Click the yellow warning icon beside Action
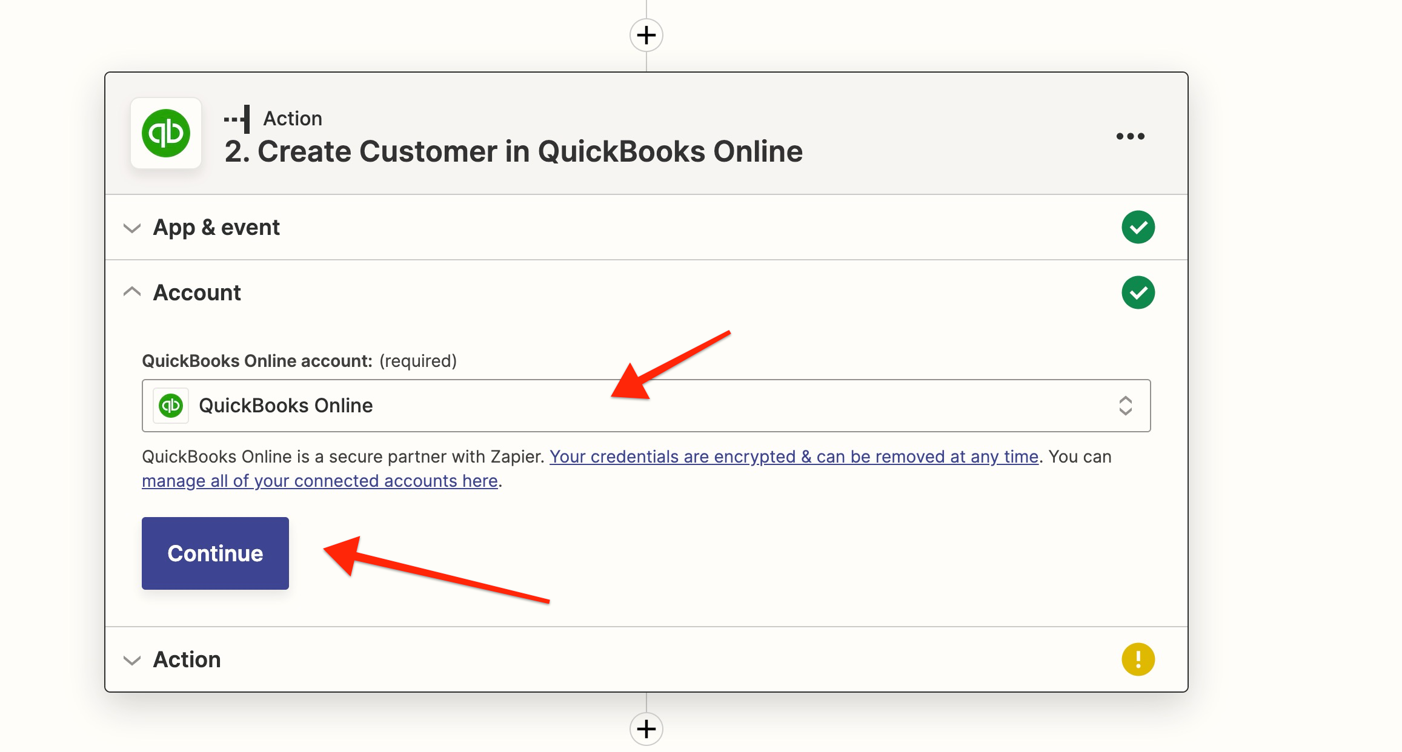Viewport: 1402px width, 752px height. click(1138, 659)
